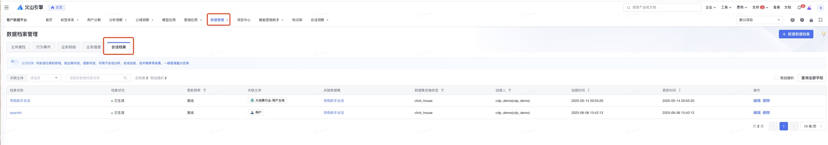Sort by 创建时间 column arrows

coord(588,90)
